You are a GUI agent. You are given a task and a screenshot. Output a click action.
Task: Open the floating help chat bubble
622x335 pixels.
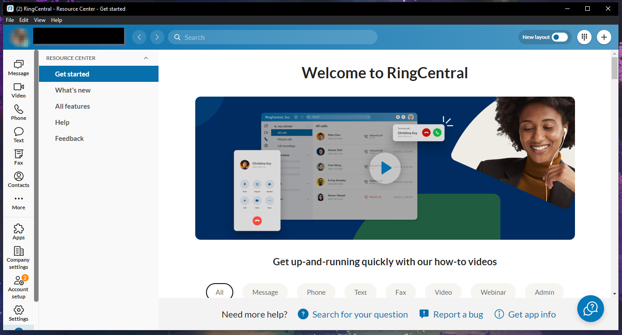(x=591, y=308)
